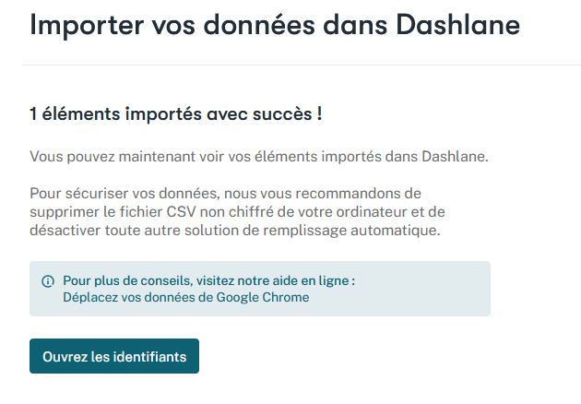Click the word 'Importer' in the main heading
The height and width of the screenshot is (404, 581).
pos(87,25)
